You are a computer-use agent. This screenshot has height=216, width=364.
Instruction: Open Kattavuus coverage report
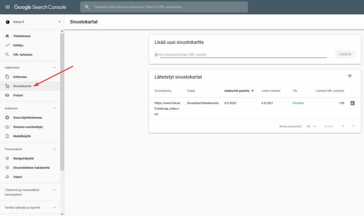pyautogui.click(x=20, y=77)
